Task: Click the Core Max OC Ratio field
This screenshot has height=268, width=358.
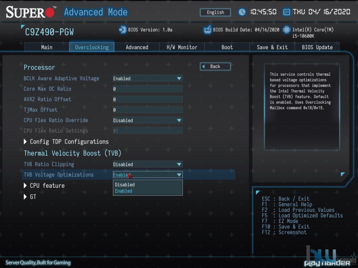Action: click(148, 89)
